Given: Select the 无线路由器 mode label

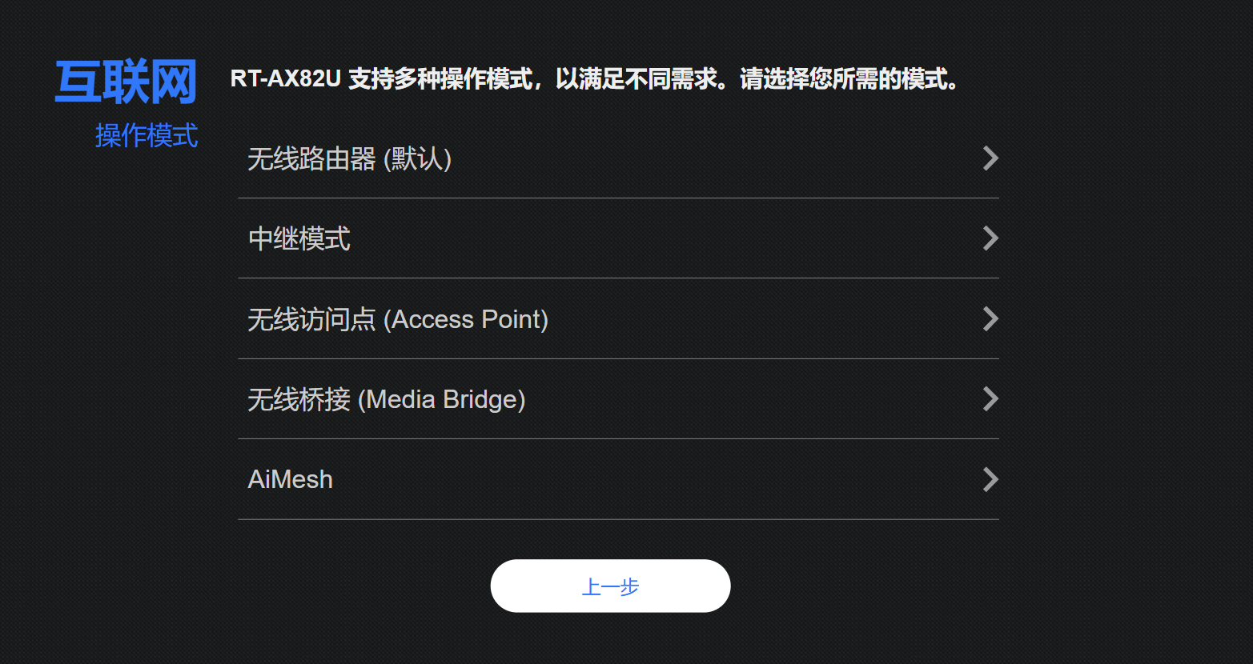Looking at the screenshot, I should tap(311, 159).
